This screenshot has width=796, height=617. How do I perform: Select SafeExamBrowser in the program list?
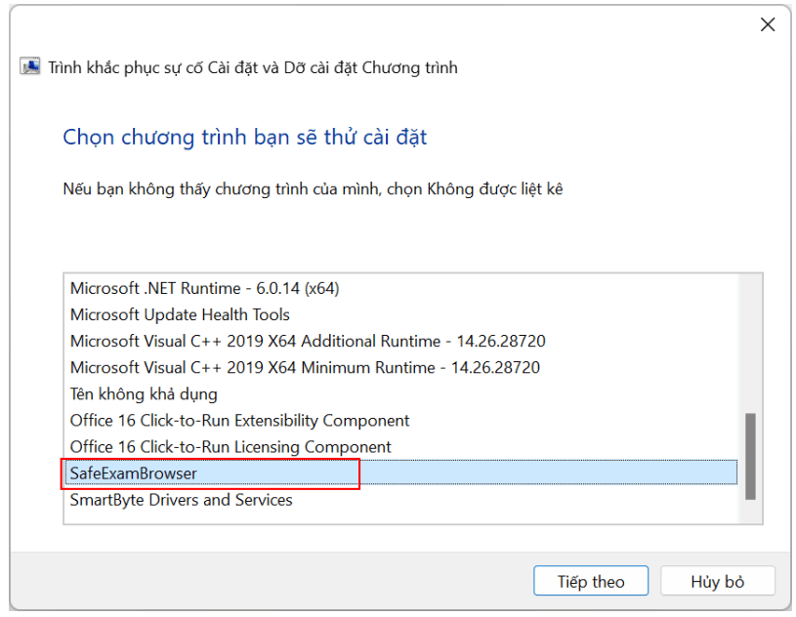coord(133,473)
